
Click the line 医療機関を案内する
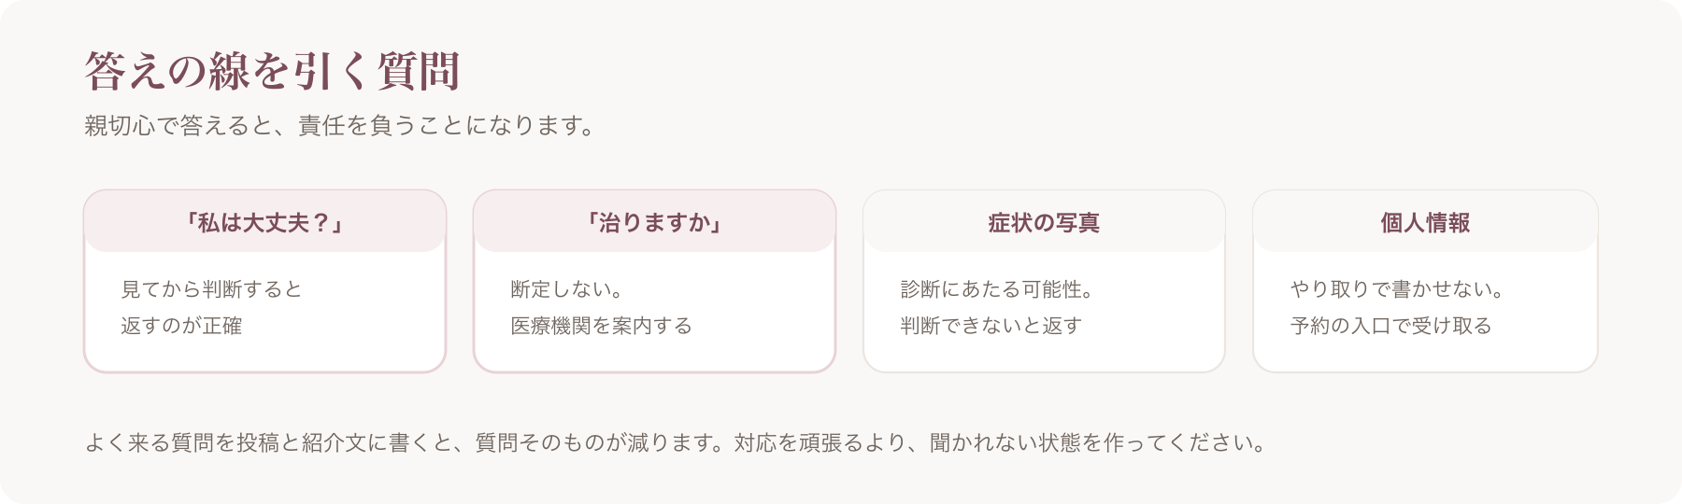click(x=602, y=326)
